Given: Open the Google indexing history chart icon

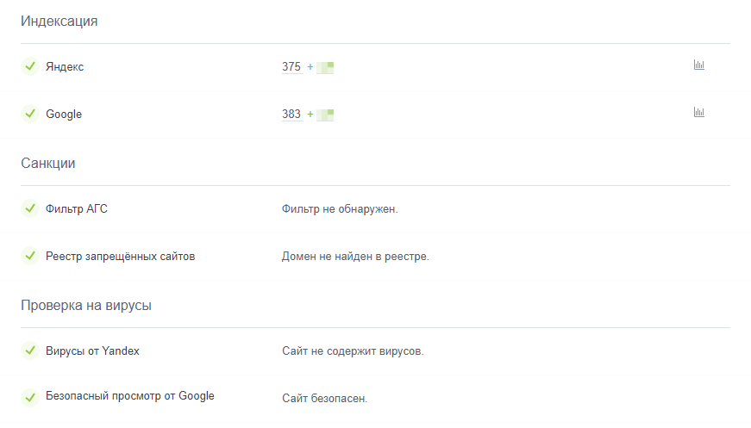Looking at the screenshot, I should coord(699,113).
